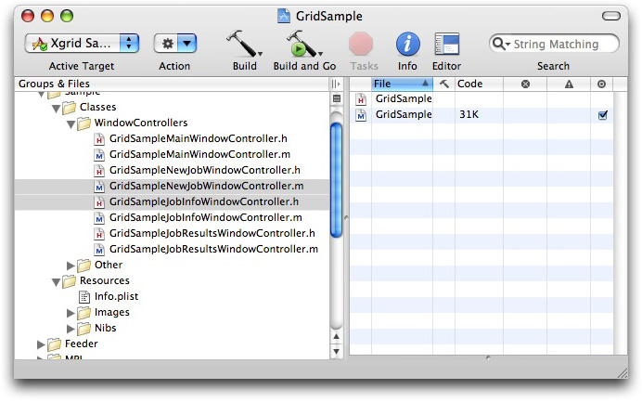This screenshot has height=402, width=642.
Task: Click header file icon in detail list
Action: pos(361,99)
